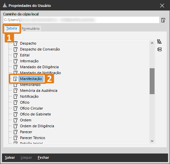
Task: Click Manifestação item's open document icon
Action: 15,79
